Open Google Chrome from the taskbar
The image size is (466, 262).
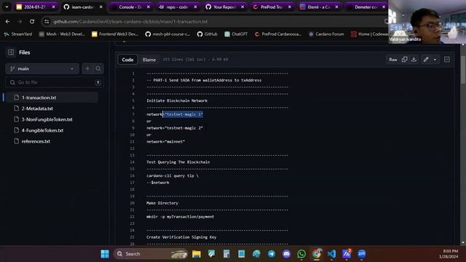[x=317, y=254]
